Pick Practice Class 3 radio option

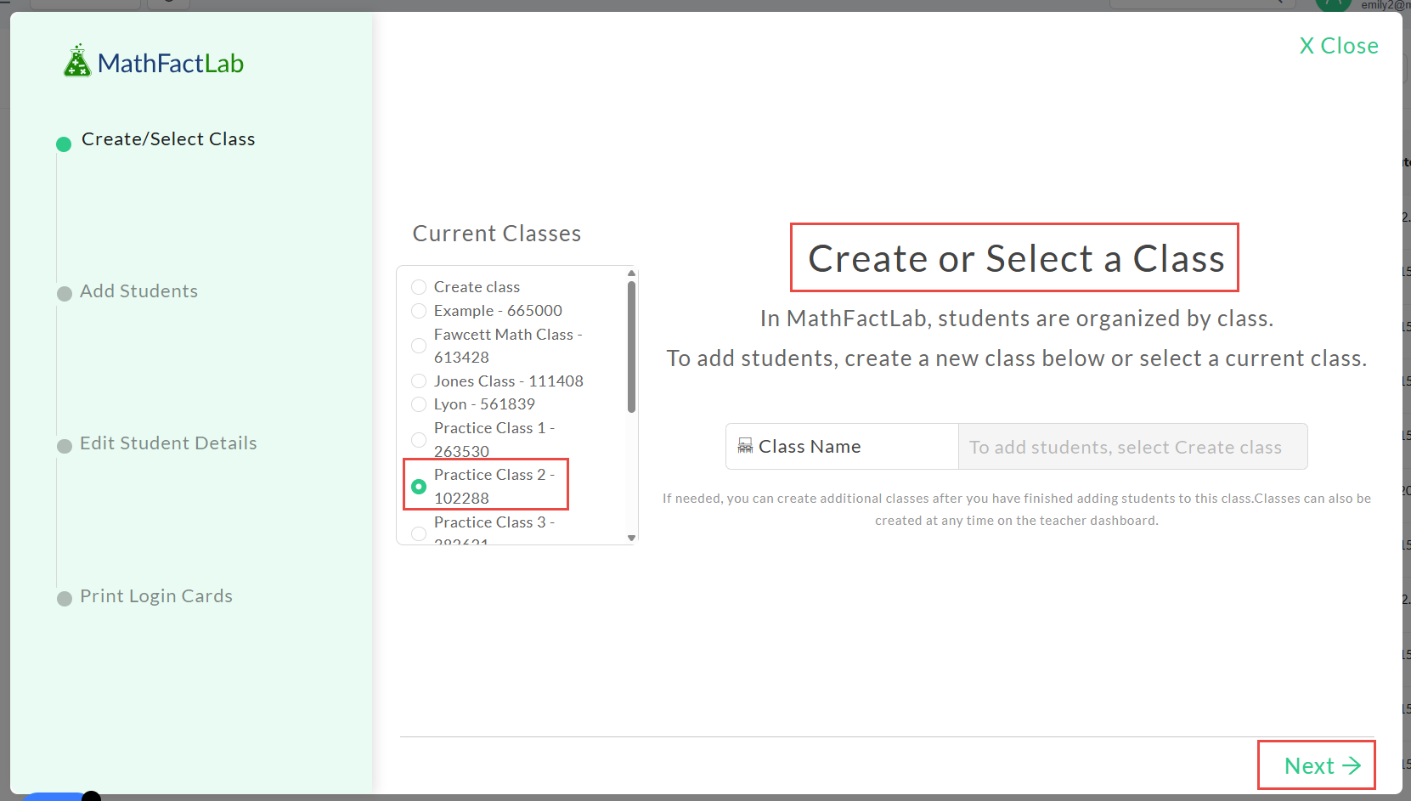(x=419, y=533)
